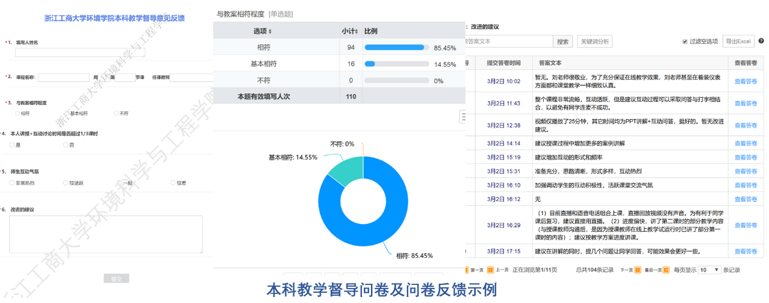Click the 导出Excel button

click(738, 42)
